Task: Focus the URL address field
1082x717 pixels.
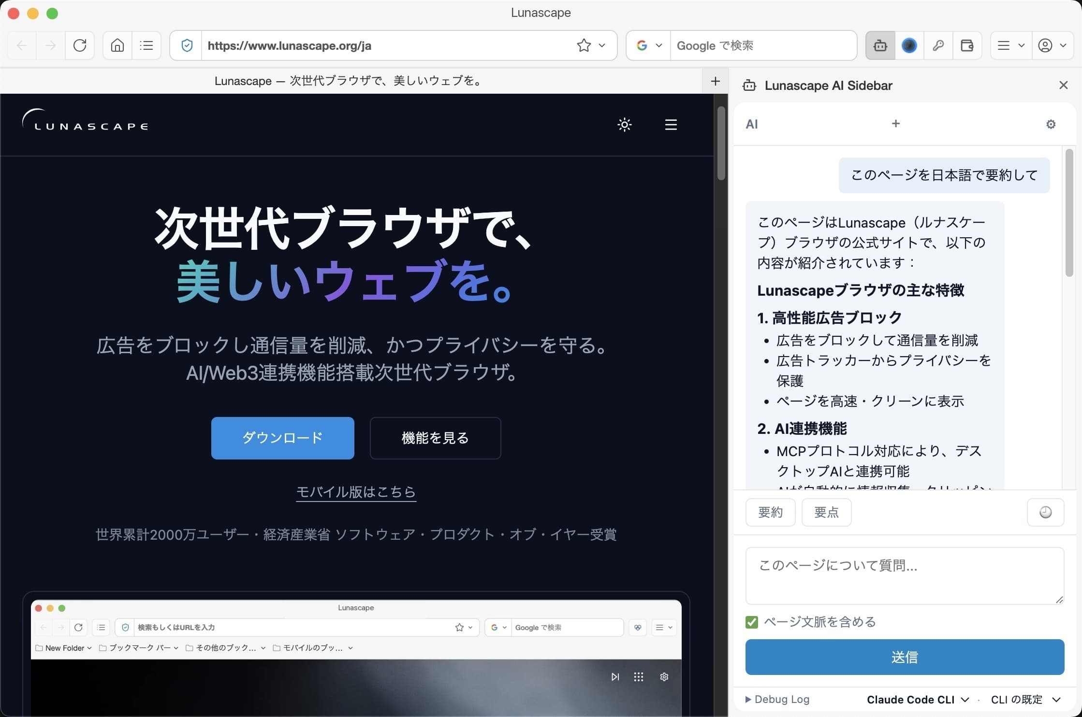Action: pos(387,45)
